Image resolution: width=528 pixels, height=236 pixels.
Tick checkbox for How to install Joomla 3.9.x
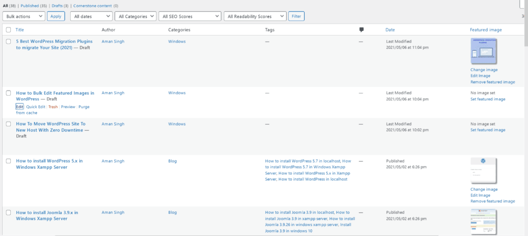click(8, 212)
